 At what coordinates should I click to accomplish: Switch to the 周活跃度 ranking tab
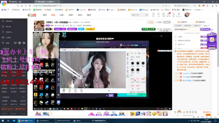click(188, 26)
